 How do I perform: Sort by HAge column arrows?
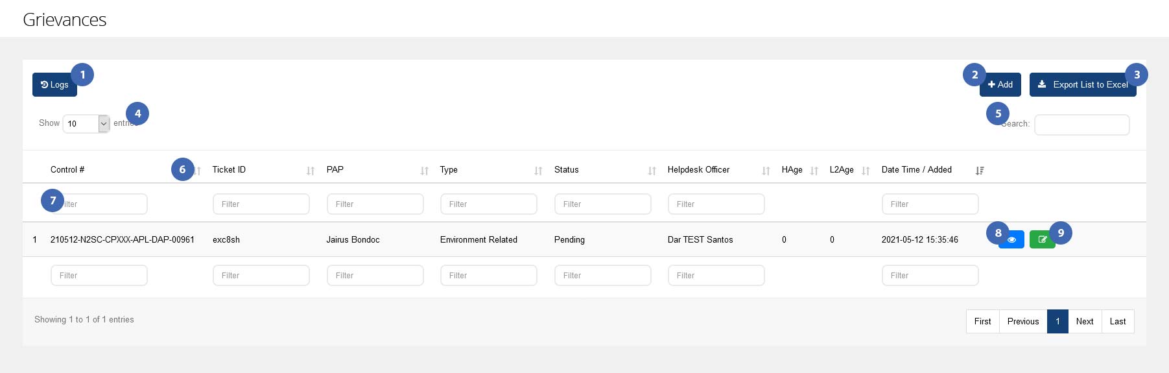pyautogui.click(x=814, y=171)
